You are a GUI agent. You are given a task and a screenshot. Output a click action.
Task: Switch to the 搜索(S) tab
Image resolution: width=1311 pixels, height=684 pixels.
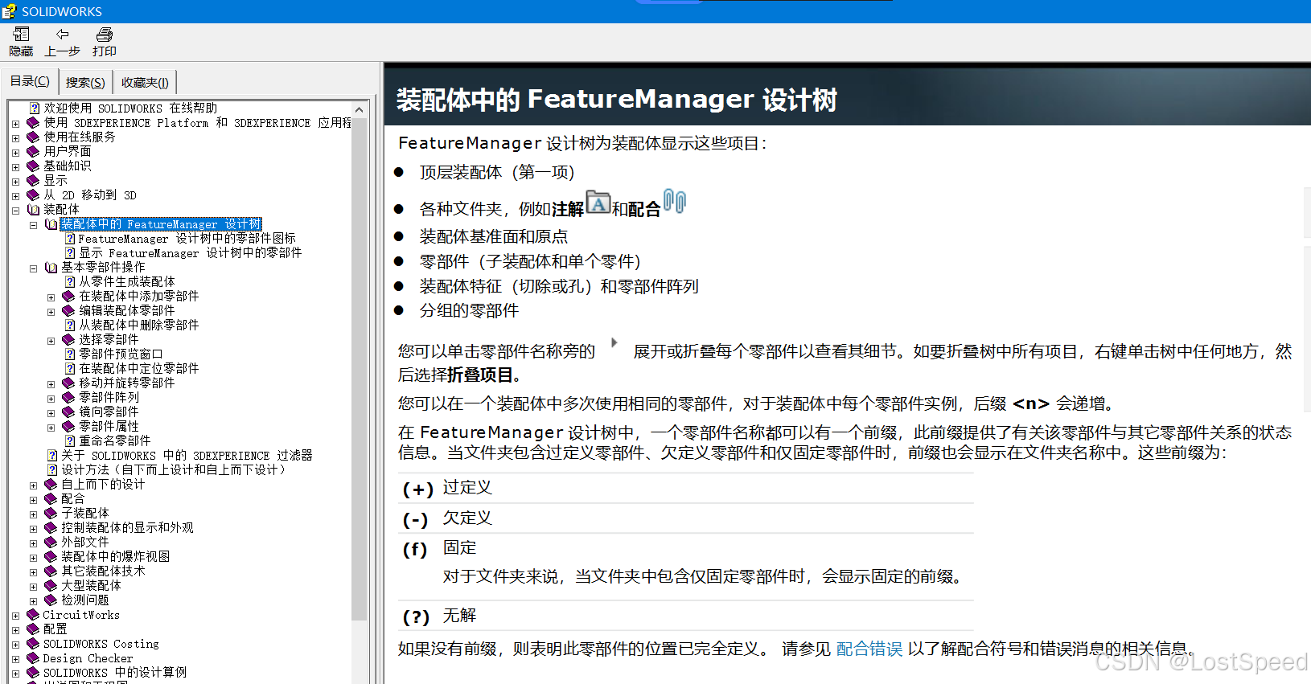point(85,82)
